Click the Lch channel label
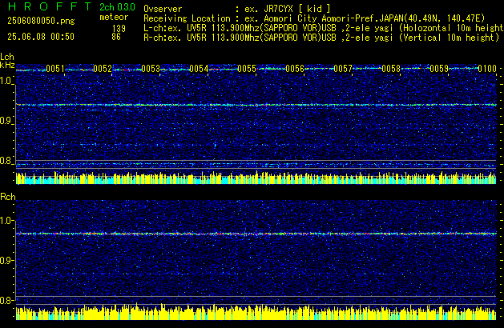This screenshot has width=504, height=328. click(7, 57)
